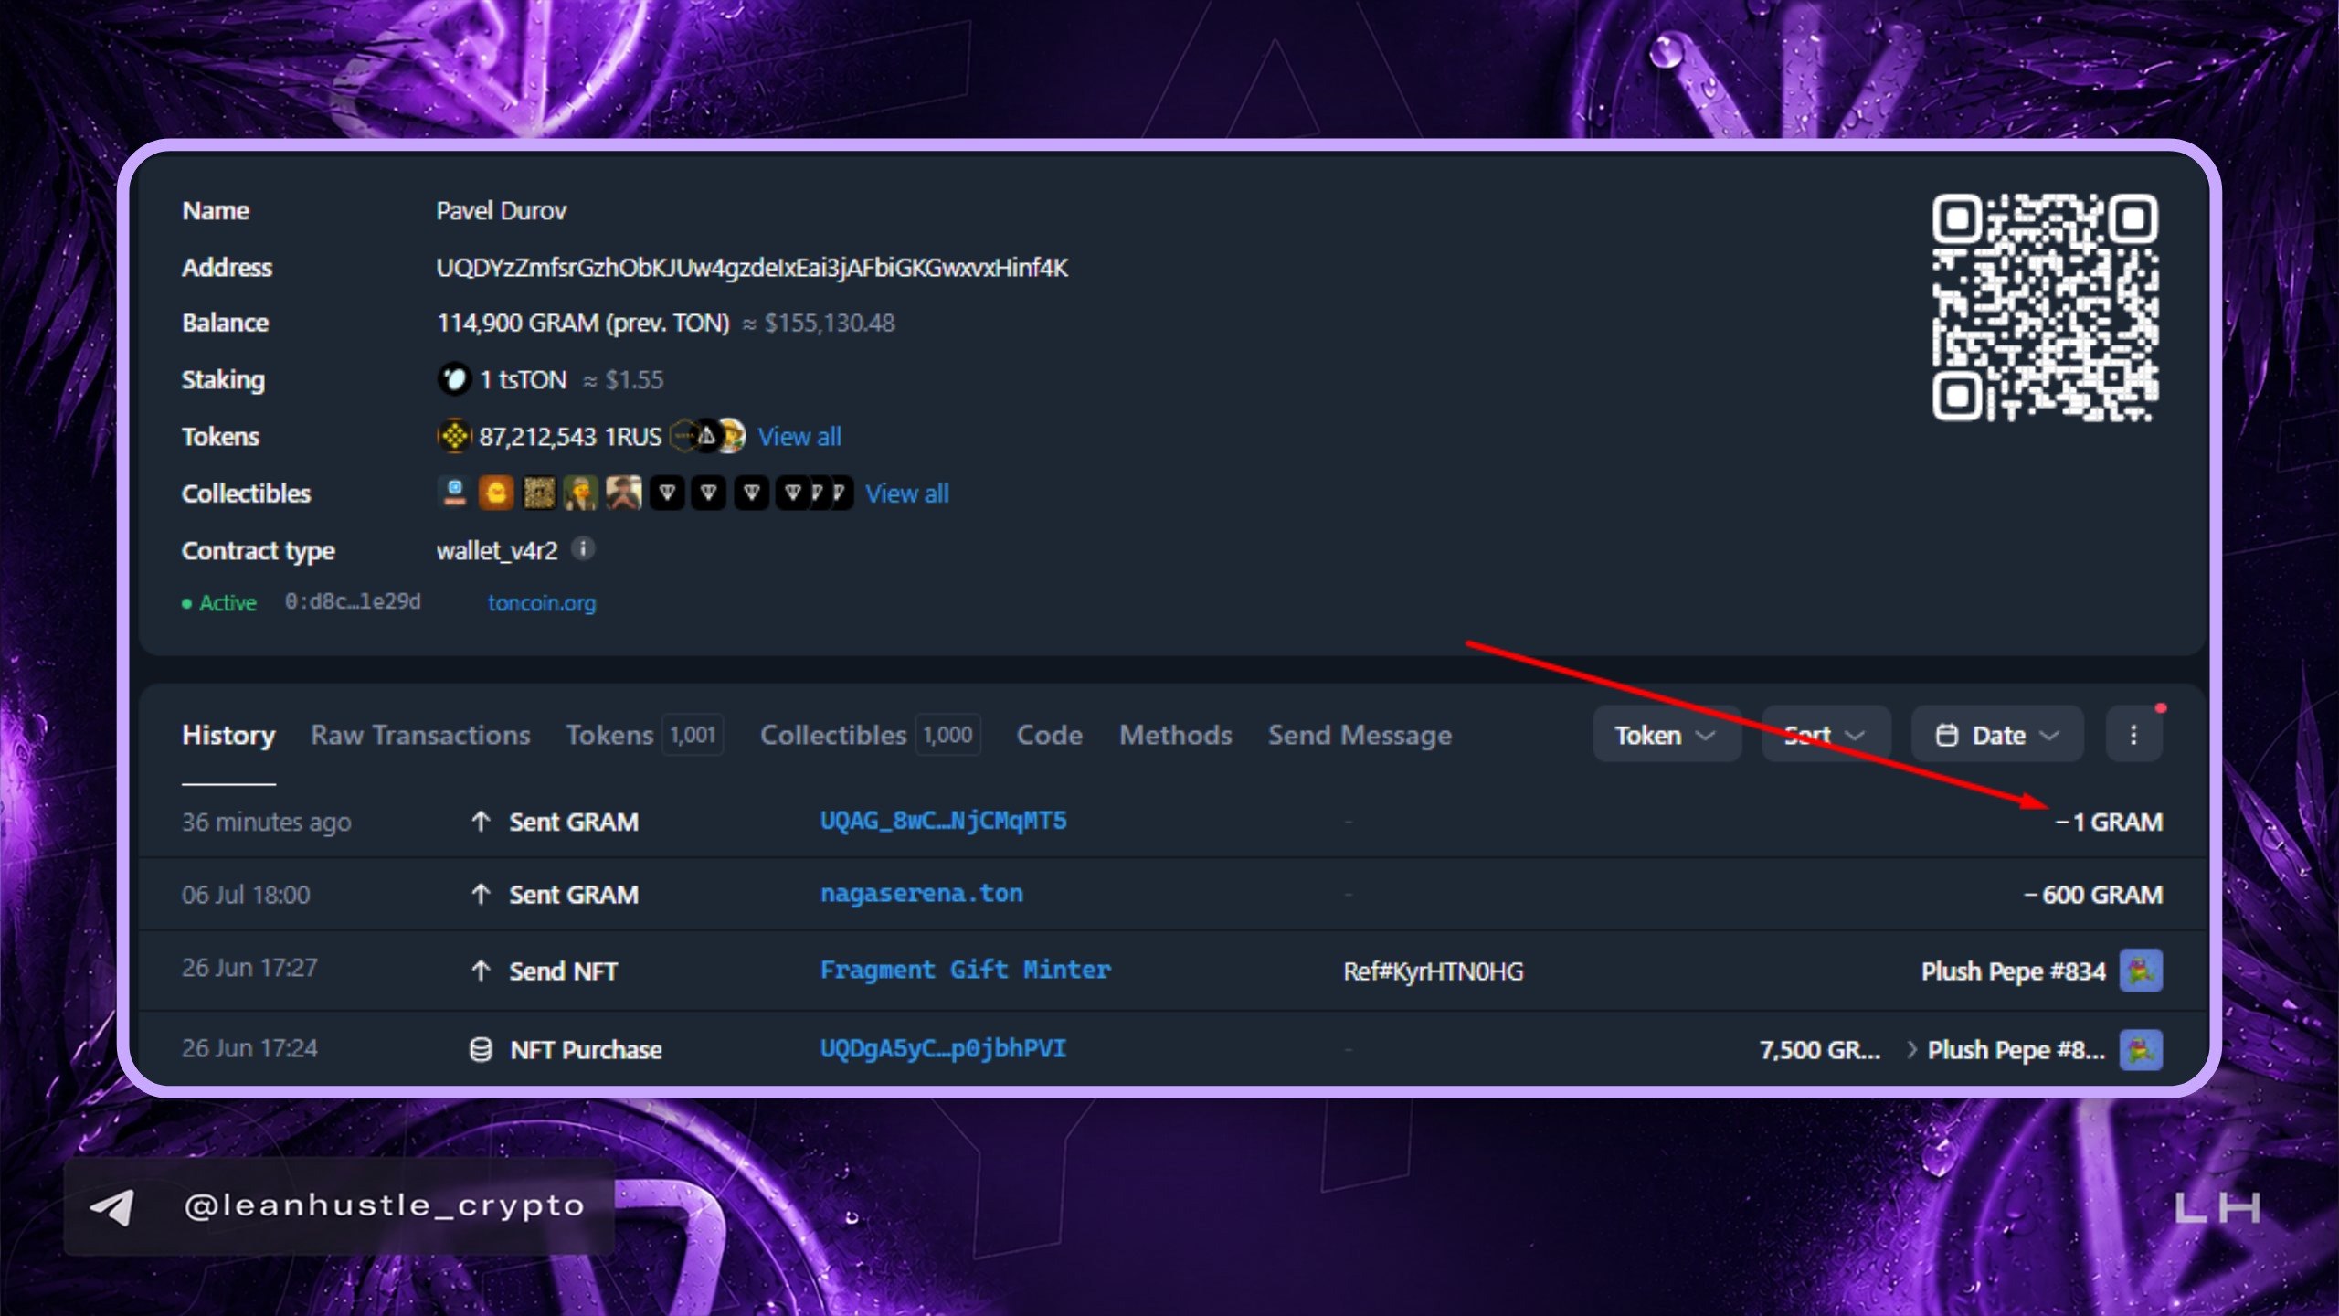Screen dimensions: 2339x1316
Task: Click the tsTON staking token icon
Action: [x=454, y=379]
